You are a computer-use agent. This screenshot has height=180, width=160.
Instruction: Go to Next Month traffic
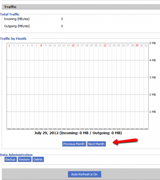click(x=96, y=144)
